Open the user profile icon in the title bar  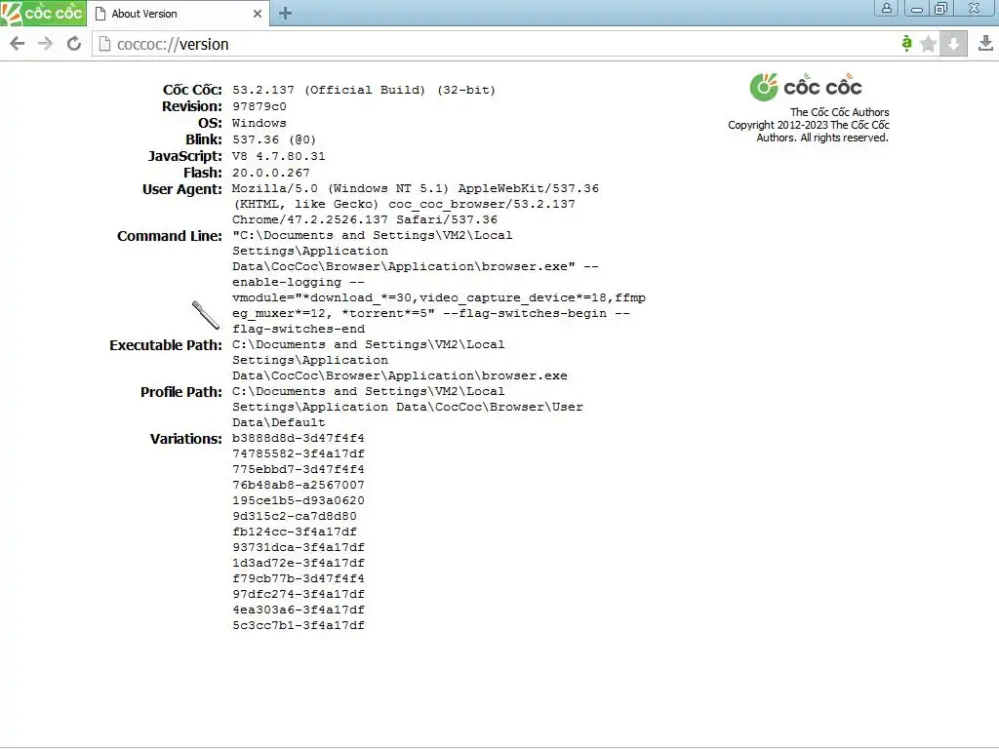pos(886,8)
